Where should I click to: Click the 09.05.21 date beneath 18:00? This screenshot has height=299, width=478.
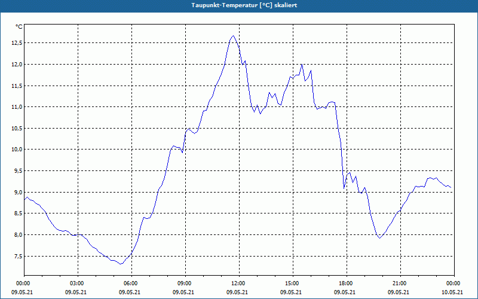[345, 292]
